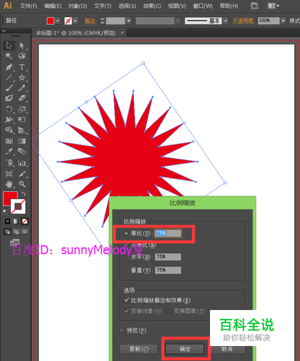This screenshot has height=361, width=300.
Task: Select the Line Segment tool
Action: 9,77
